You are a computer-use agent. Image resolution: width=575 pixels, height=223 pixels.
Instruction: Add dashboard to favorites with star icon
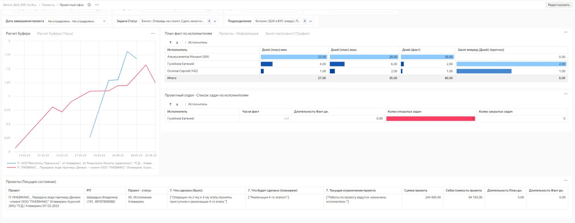pyautogui.click(x=89, y=5)
